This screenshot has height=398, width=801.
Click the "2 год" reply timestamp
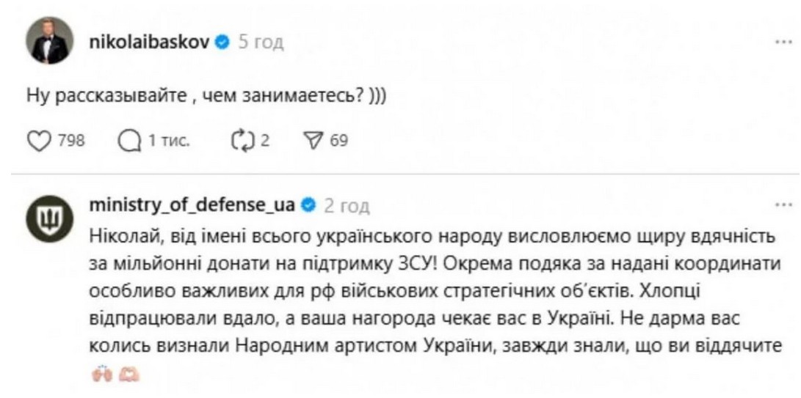[x=347, y=205]
